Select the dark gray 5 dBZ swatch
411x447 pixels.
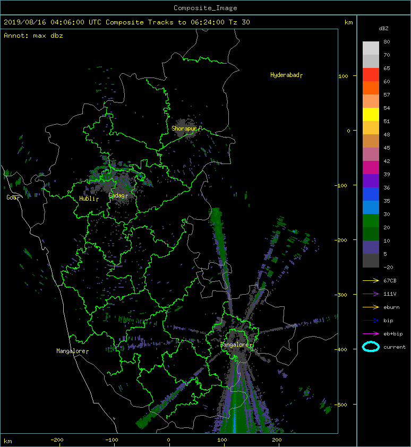click(x=371, y=260)
